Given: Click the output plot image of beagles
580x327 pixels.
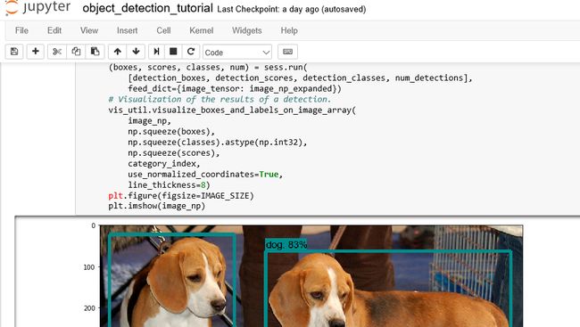Looking at the screenshot, I should [x=311, y=275].
